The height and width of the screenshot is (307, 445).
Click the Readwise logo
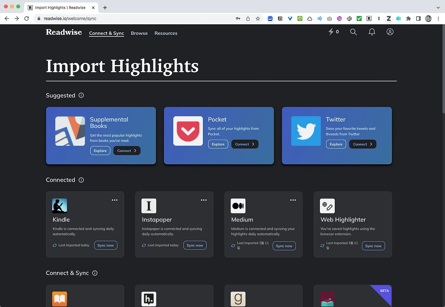click(x=64, y=32)
